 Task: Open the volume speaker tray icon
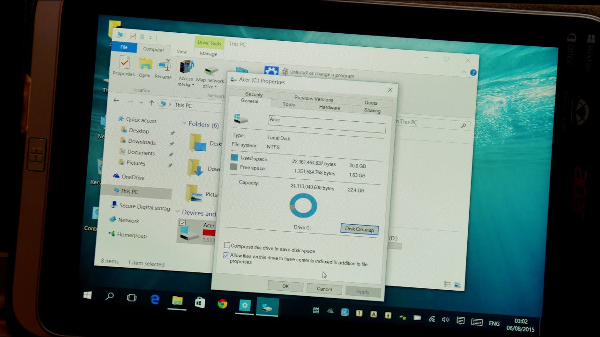click(445, 320)
